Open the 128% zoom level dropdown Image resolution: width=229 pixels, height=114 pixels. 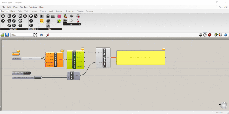tap(21, 35)
